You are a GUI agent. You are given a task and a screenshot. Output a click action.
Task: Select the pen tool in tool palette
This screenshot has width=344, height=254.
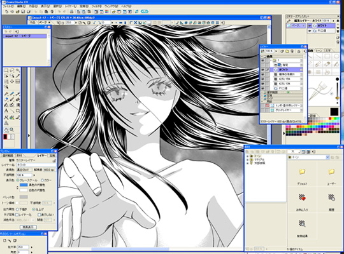[6, 94]
